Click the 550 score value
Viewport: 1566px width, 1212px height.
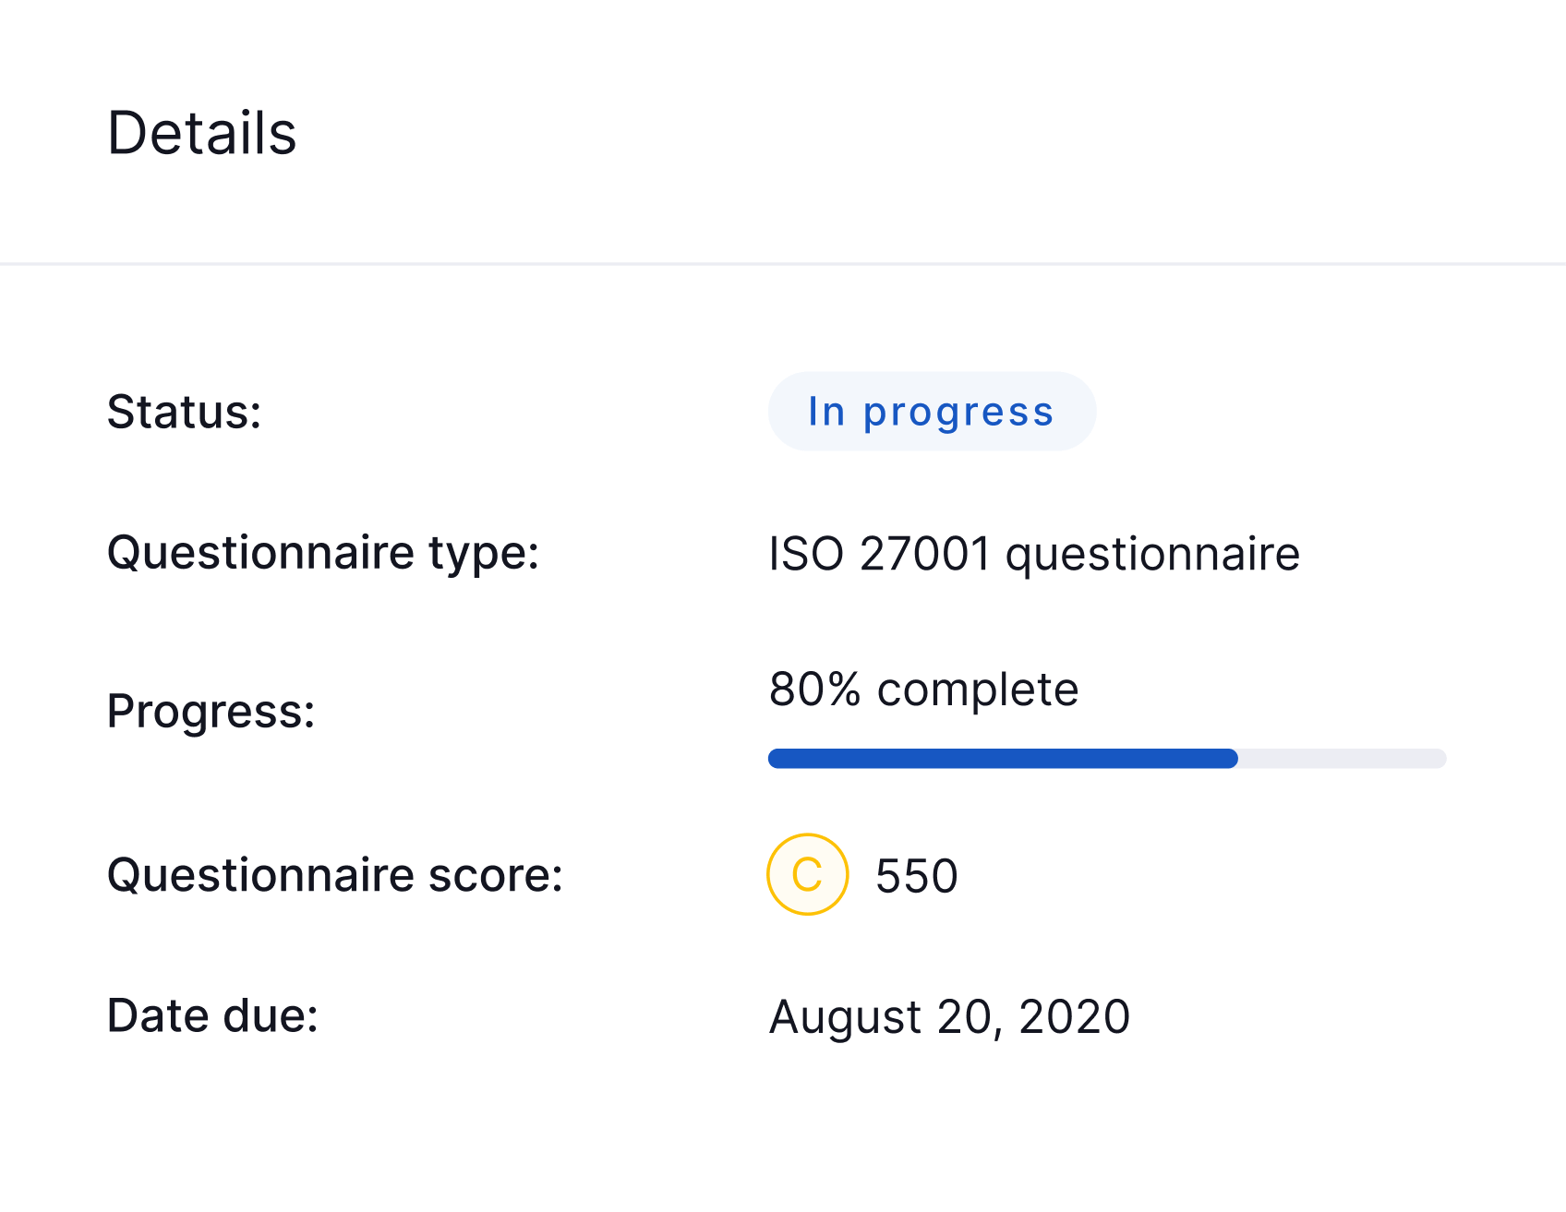(x=917, y=876)
